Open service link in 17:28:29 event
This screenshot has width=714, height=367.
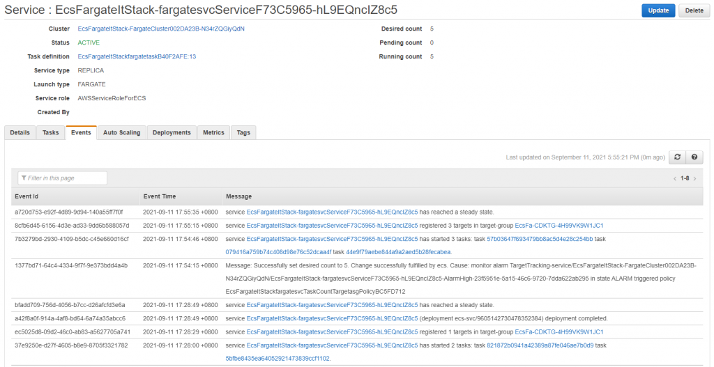coord(332,332)
